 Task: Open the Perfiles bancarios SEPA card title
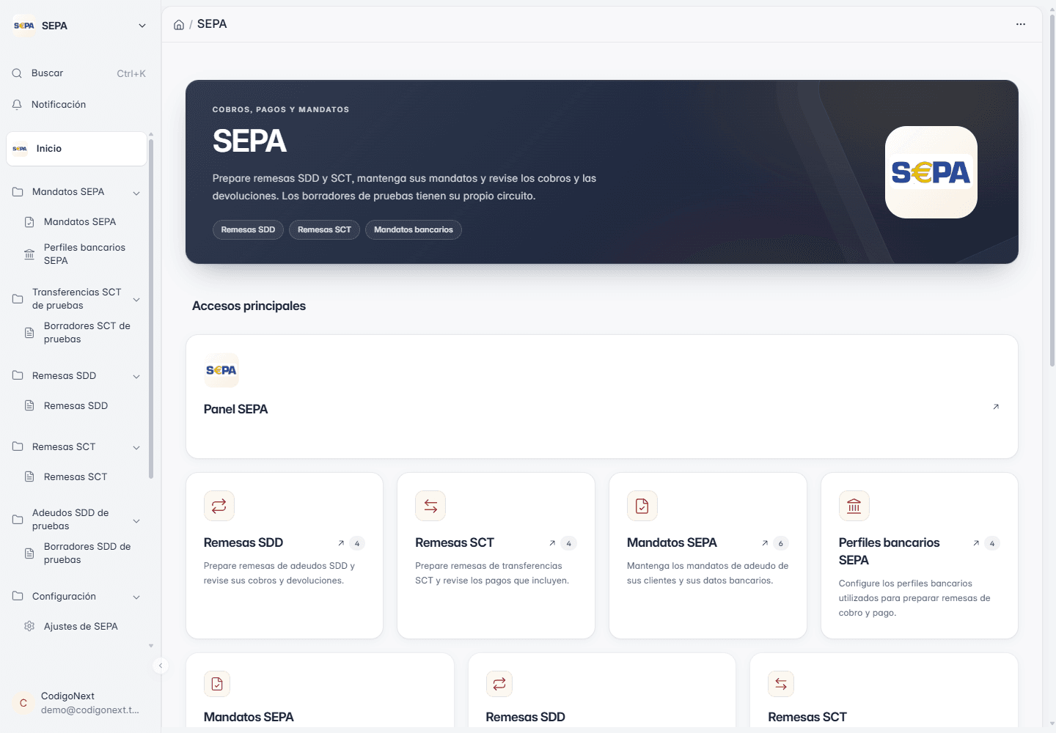point(889,551)
